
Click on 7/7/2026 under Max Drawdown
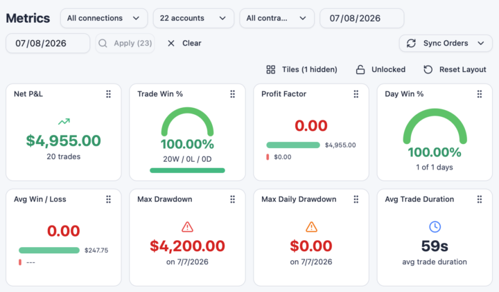click(187, 262)
